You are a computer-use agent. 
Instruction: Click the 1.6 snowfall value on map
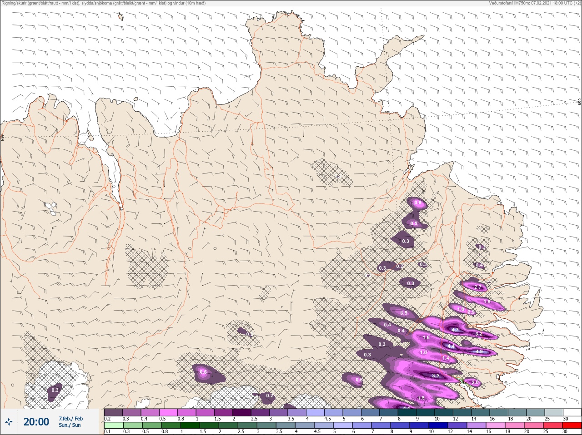[x=426, y=337]
